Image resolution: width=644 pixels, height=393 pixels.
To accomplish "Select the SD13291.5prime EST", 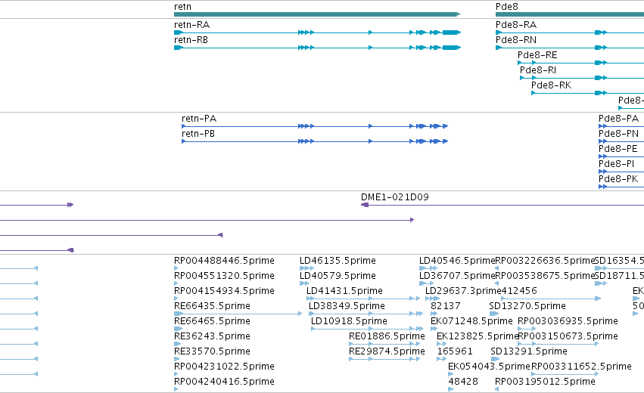I will [528, 351].
